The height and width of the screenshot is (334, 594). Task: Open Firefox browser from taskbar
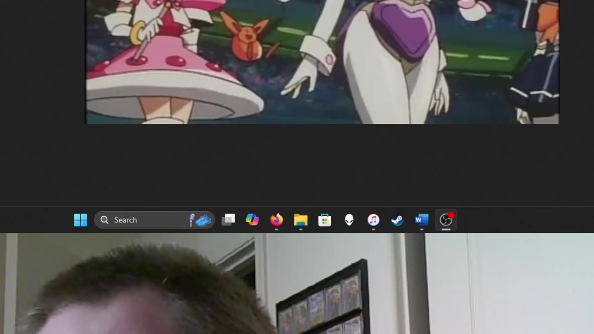[x=277, y=220]
